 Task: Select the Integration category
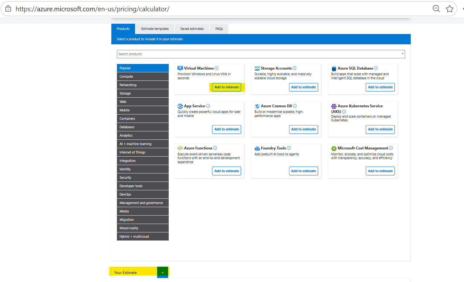[x=143, y=161]
